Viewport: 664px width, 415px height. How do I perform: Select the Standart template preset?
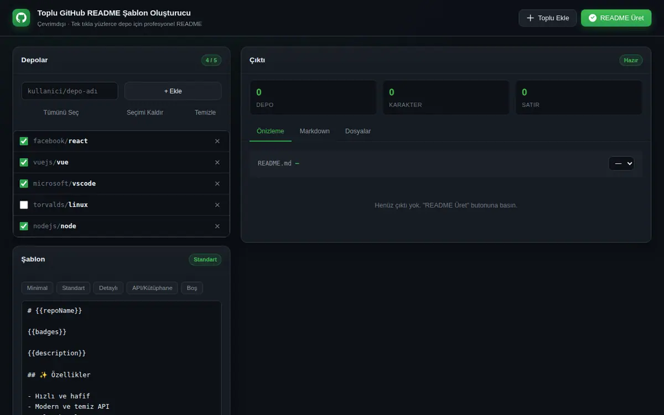pyautogui.click(x=73, y=288)
